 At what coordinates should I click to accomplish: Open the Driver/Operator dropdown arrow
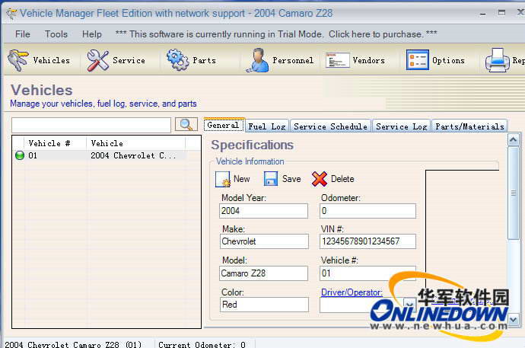pyautogui.click(x=410, y=305)
